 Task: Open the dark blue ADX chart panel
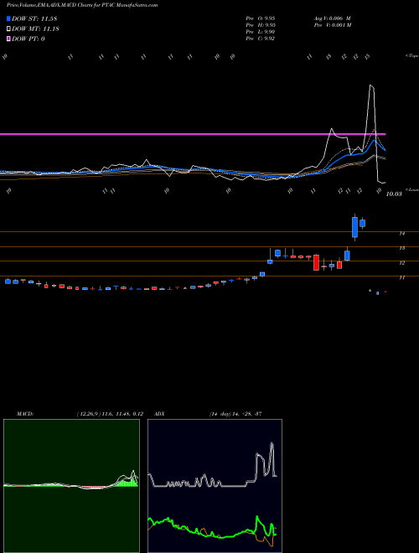click(215, 486)
